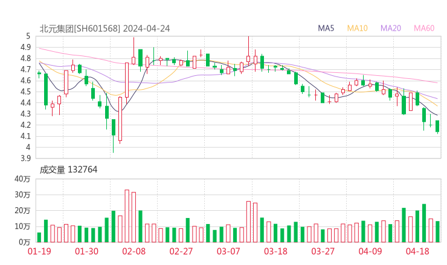Click the MA20 legend label
Viewport: 447px width, 265px height.
coord(391,28)
